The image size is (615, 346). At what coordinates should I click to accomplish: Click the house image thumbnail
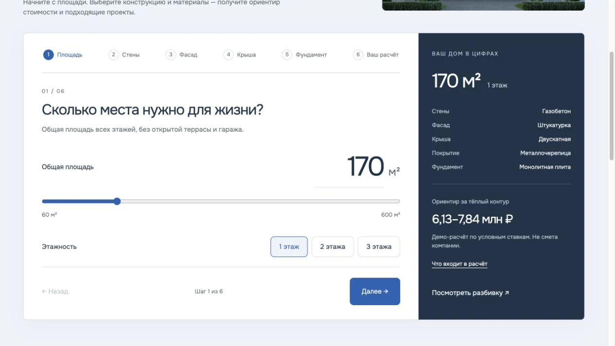click(483, 5)
